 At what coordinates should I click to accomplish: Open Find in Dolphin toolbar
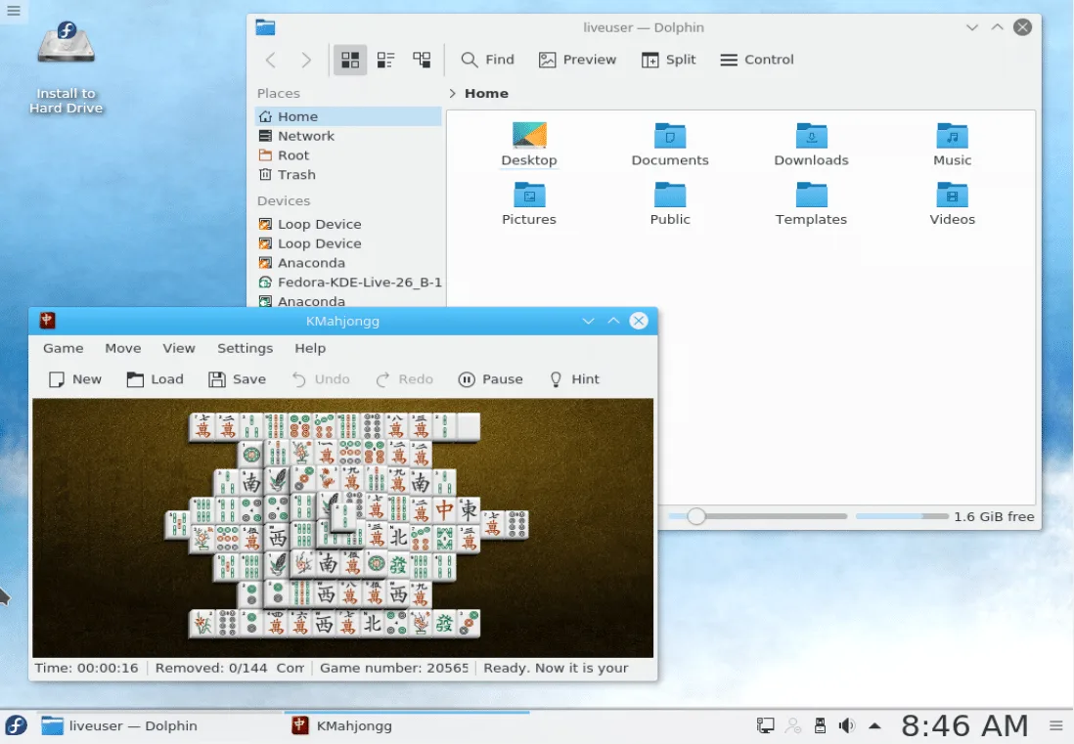click(488, 60)
